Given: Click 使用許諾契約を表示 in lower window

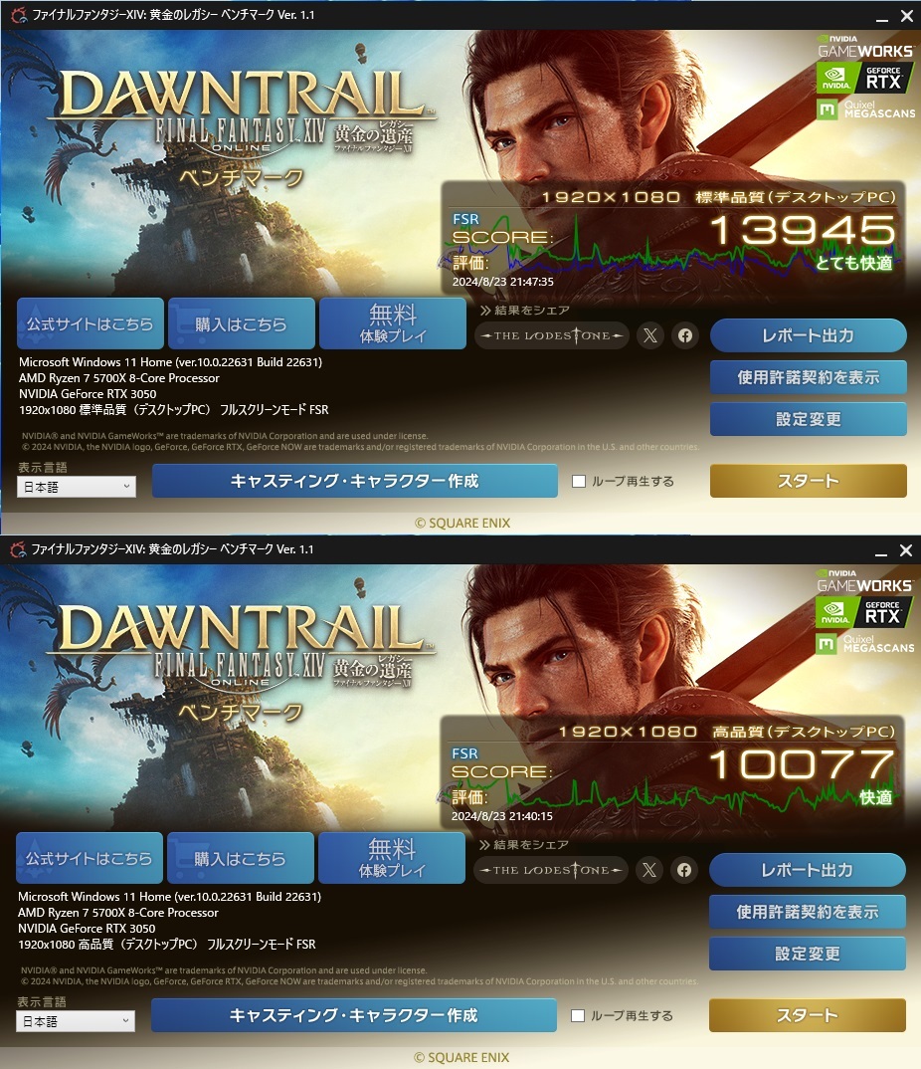Looking at the screenshot, I should [808, 912].
